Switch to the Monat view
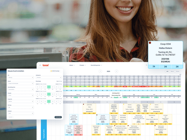This screenshot has width=187, height=140. click(x=172, y=71)
